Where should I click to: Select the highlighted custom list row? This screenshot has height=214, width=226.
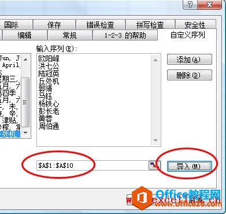tap(10, 134)
